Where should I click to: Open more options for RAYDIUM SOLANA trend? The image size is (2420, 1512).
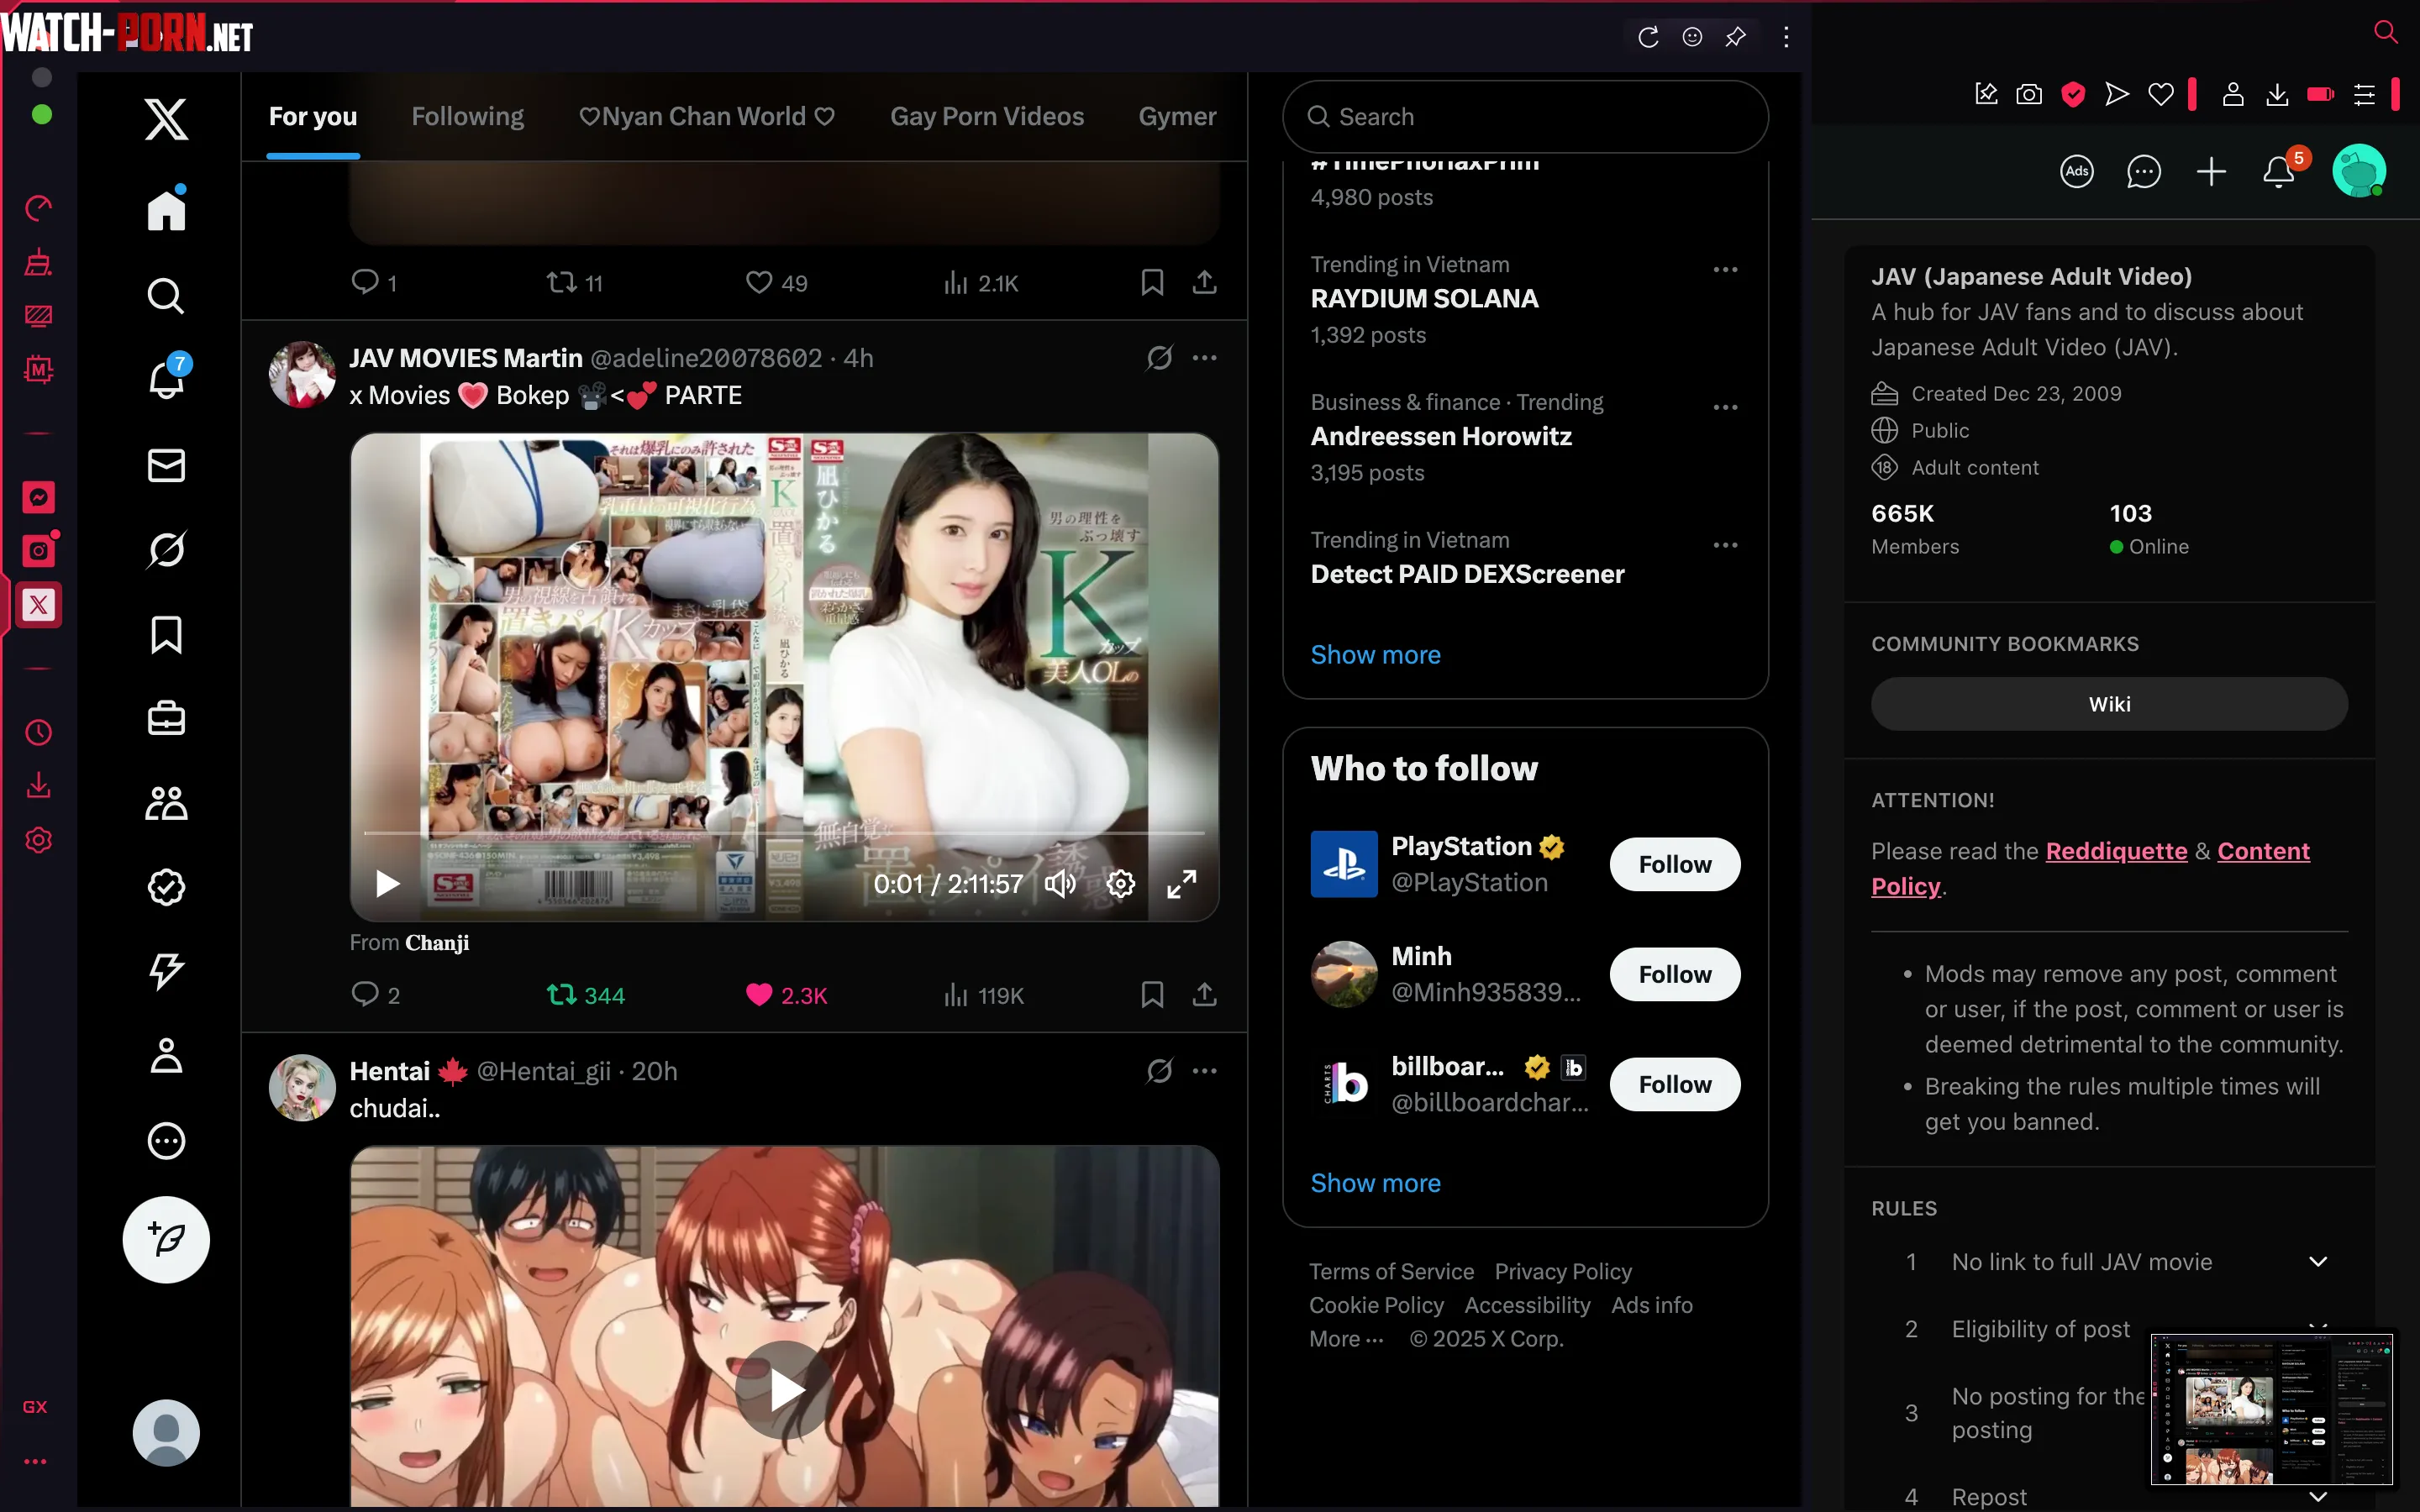click(1725, 270)
